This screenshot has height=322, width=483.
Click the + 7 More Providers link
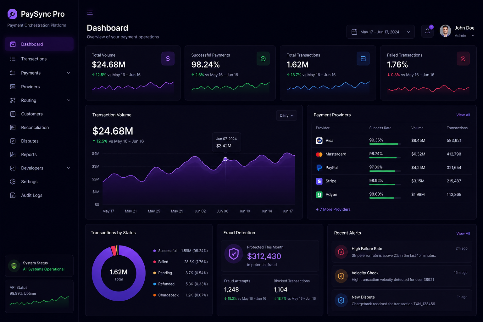(x=333, y=209)
